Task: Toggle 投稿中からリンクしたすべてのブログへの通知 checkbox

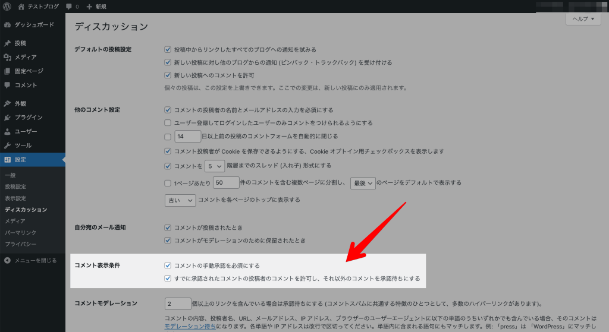Action: 168,49
